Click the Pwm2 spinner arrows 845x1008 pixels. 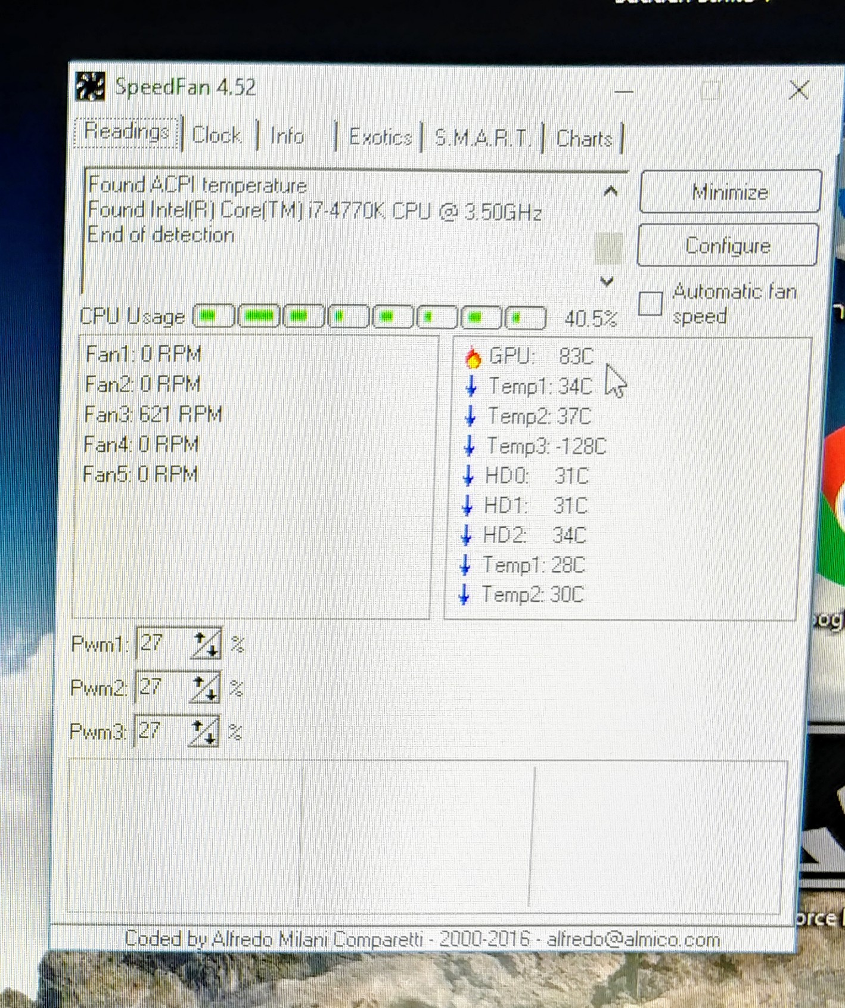click(x=204, y=688)
